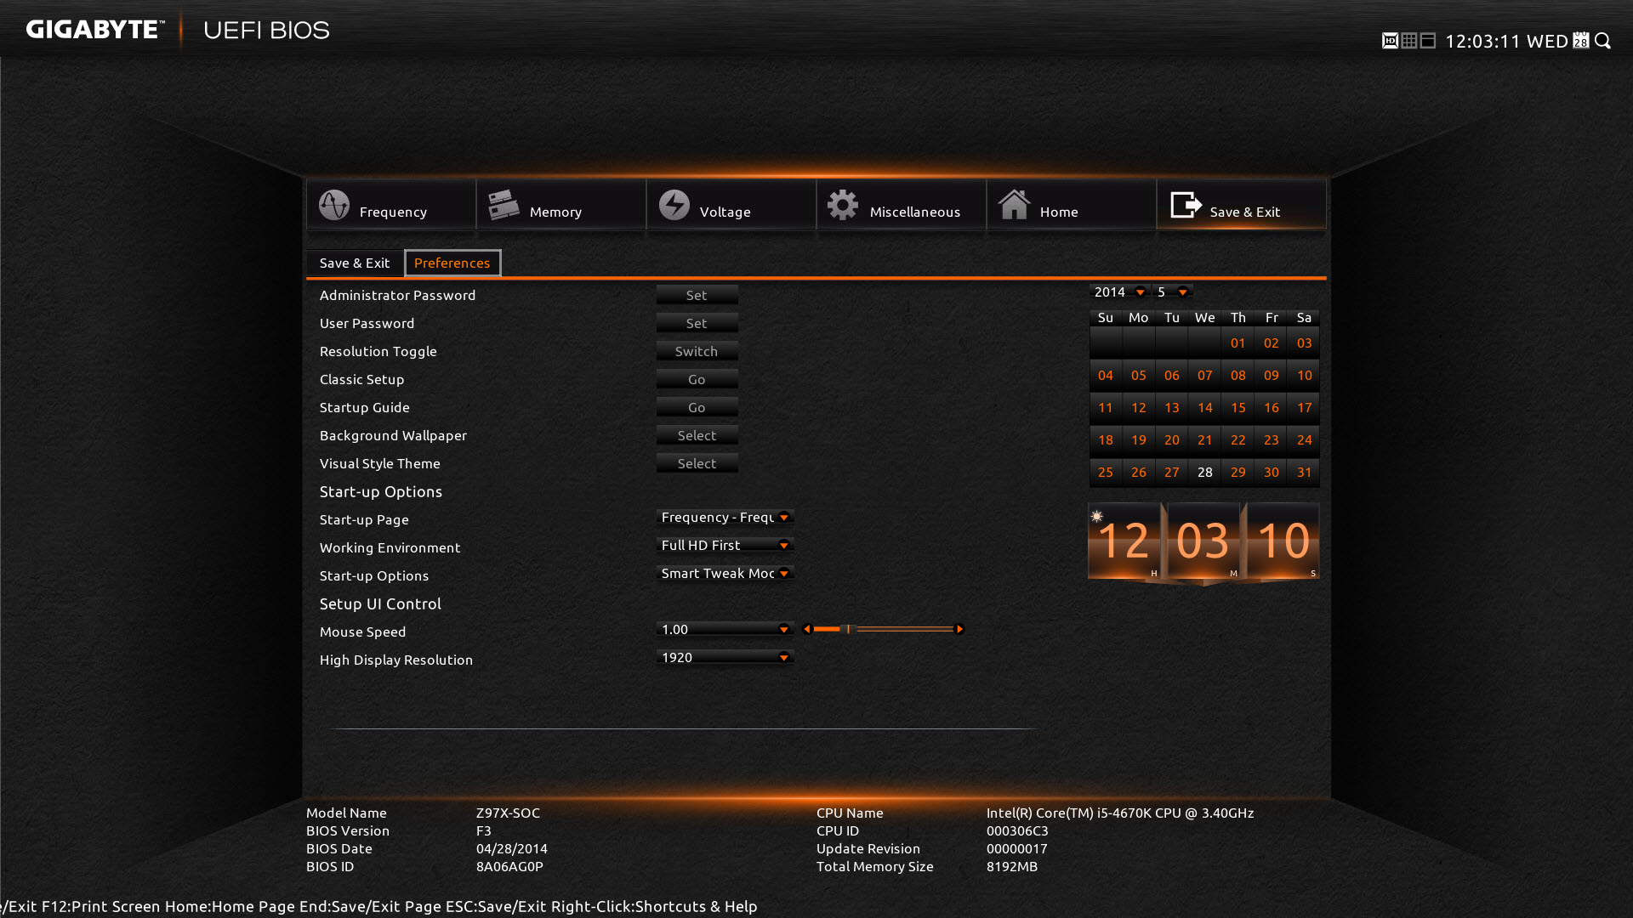Set the User Password
The height and width of the screenshot is (918, 1633).
click(697, 324)
